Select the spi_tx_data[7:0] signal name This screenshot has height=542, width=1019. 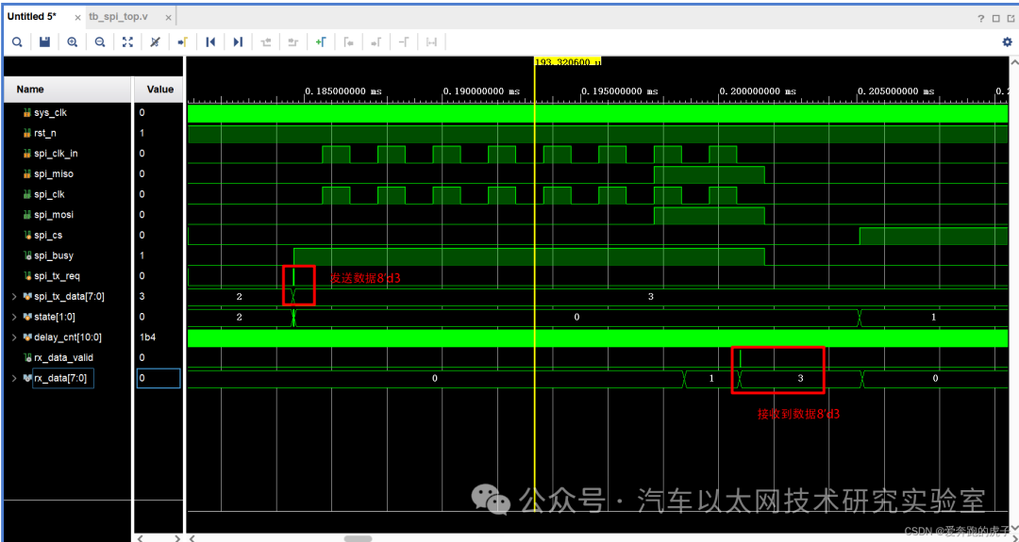click(x=69, y=297)
